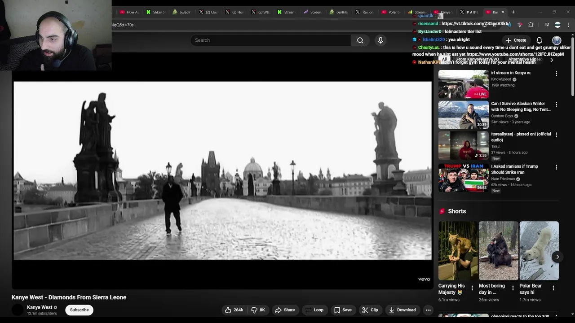575x323 pixels.
Task: Switch to the 'bj3EdY' browser tab
Action: [x=182, y=12]
